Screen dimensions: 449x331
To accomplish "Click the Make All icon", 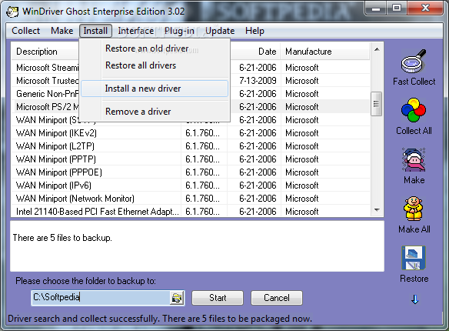I will (414, 209).
